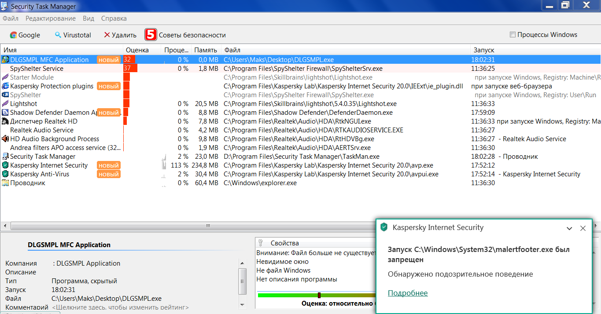The height and width of the screenshot is (314, 601).
Task: Click the rating marker on the green gradient bar
Action: click(319, 295)
